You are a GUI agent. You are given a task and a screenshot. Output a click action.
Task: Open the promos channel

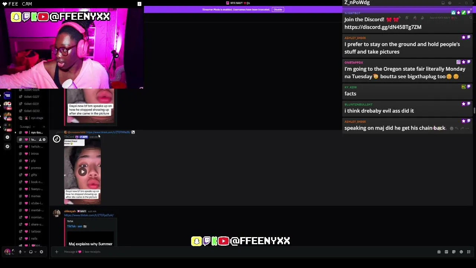[x=32, y=168]
